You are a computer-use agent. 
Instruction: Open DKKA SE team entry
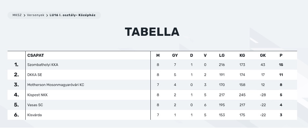pyautogui.click(x=35, y=75)
